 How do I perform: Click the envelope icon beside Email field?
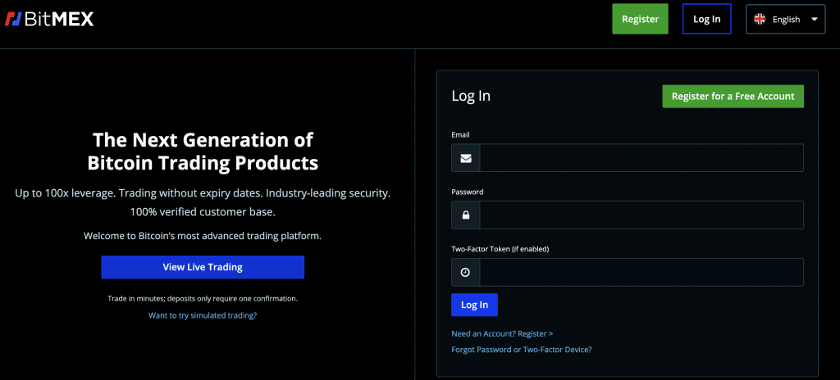[x=466, y=158]
